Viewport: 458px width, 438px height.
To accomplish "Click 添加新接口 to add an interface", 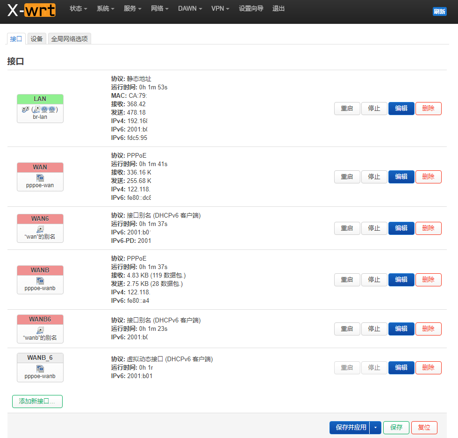I will 37,401.
